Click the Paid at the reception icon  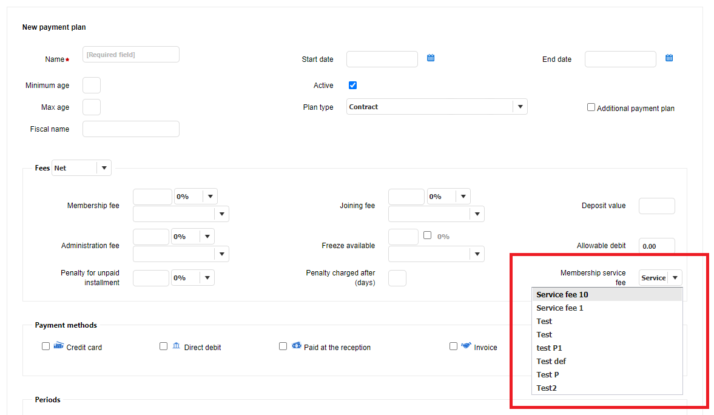(x=297, y=346)
